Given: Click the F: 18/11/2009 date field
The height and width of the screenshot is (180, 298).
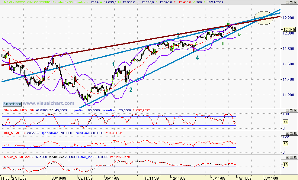Looking at the screenshot, I should (x=213, y=2).
